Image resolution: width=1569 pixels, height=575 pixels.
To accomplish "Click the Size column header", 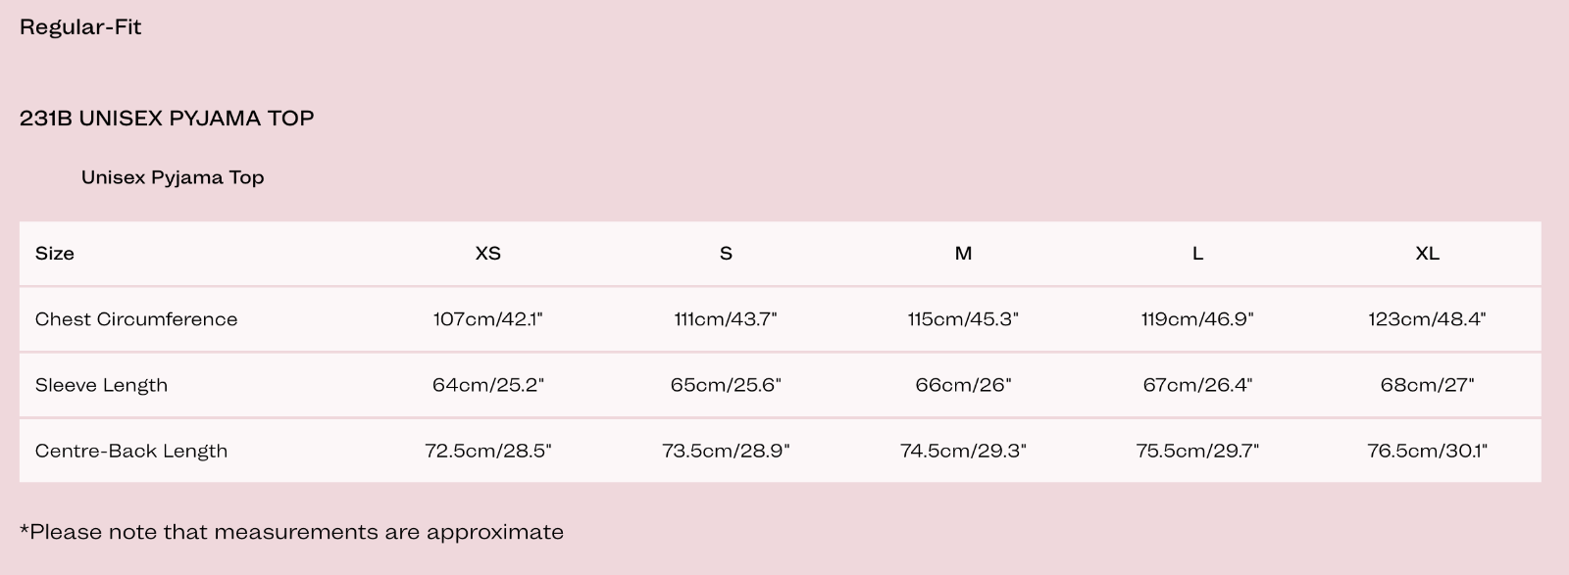I will tap(55, 253).
